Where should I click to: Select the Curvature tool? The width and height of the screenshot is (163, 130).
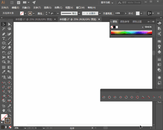point(9,34)
